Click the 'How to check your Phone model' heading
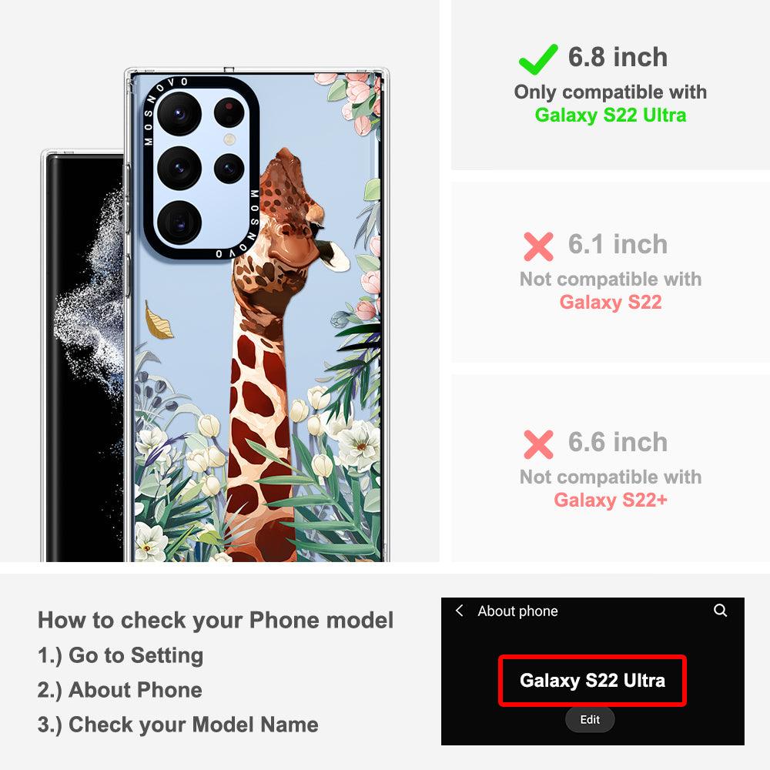This screenshot has height=770, width=770. pyautogui.click(x=216, y=620)
